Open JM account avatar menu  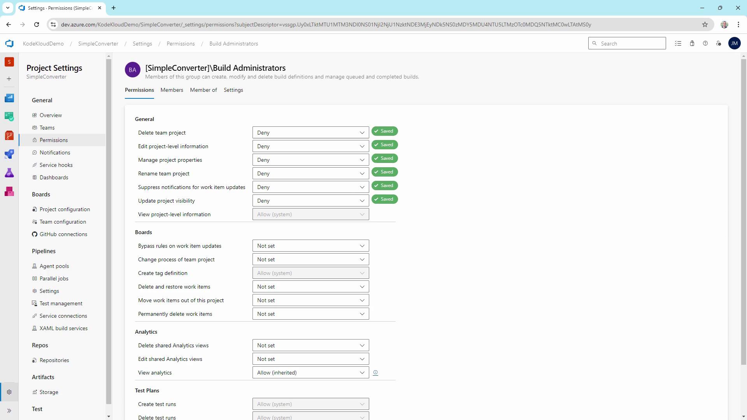point(734,44)
